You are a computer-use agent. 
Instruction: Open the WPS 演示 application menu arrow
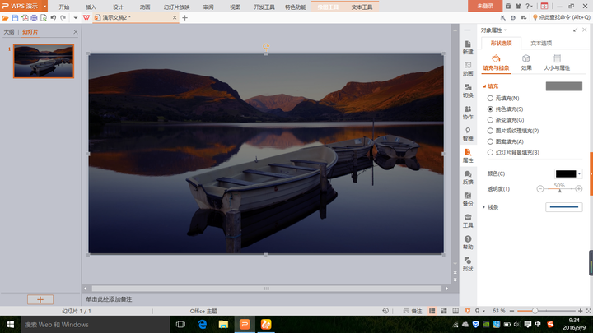click(x=44, y=6)
